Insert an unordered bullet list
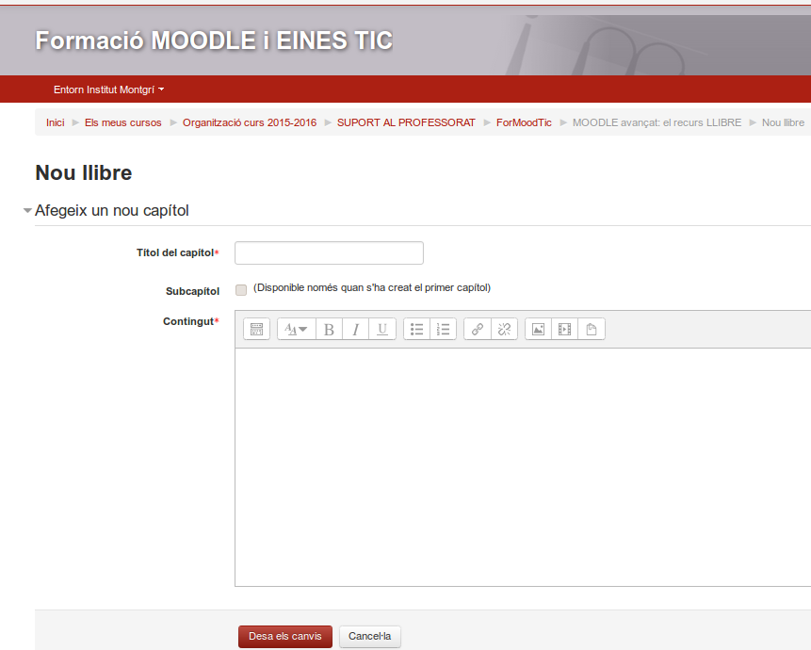 (x=416, y=330)
